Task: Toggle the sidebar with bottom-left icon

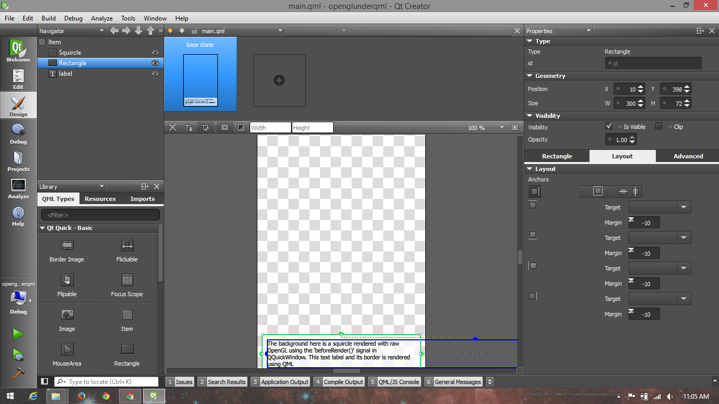Action: tap(45, 381)
